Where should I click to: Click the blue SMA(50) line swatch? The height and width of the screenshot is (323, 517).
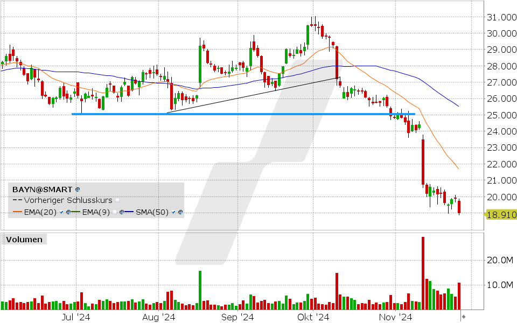click(x=129, y=212)
